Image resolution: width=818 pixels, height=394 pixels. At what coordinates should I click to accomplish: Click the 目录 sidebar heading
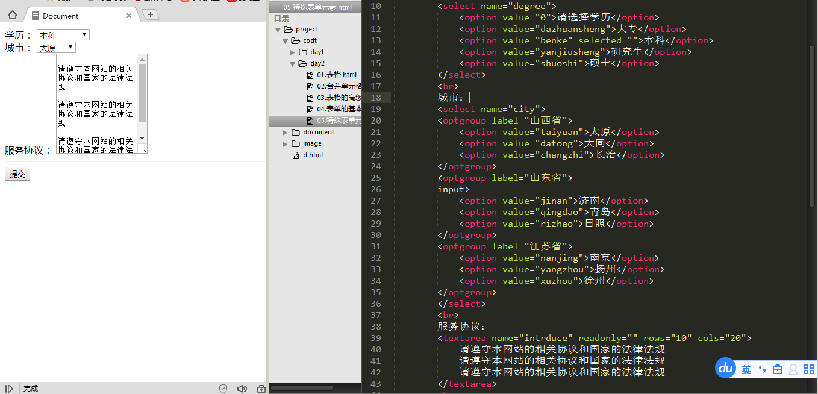pos(282,18)
